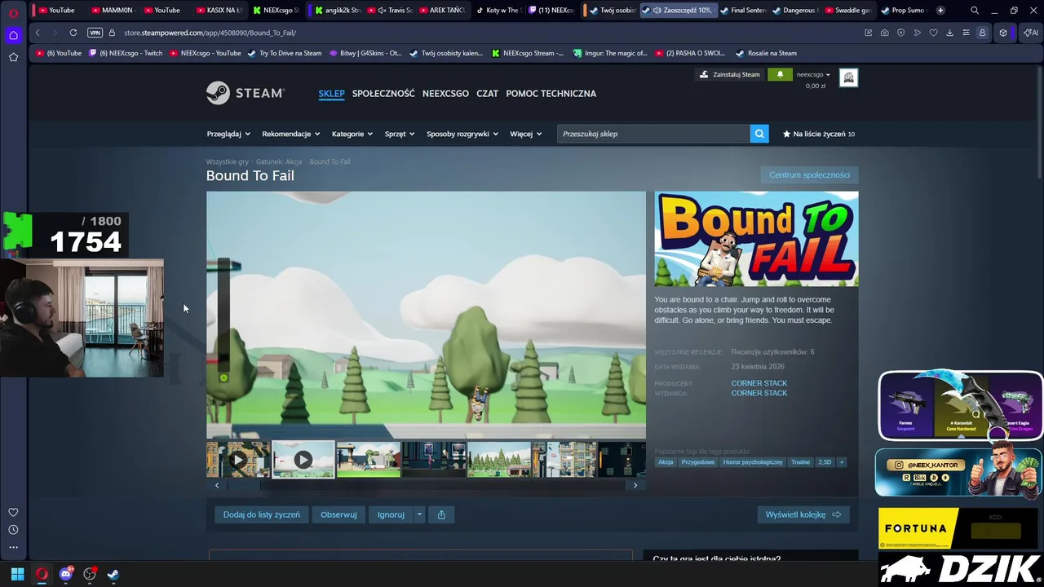
Task: Select first video thumbnail with play icon
Action: point(237,460)
